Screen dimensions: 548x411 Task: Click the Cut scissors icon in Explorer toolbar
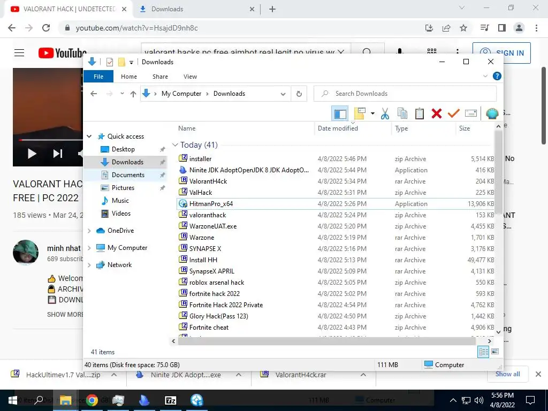tap(385, 113)
